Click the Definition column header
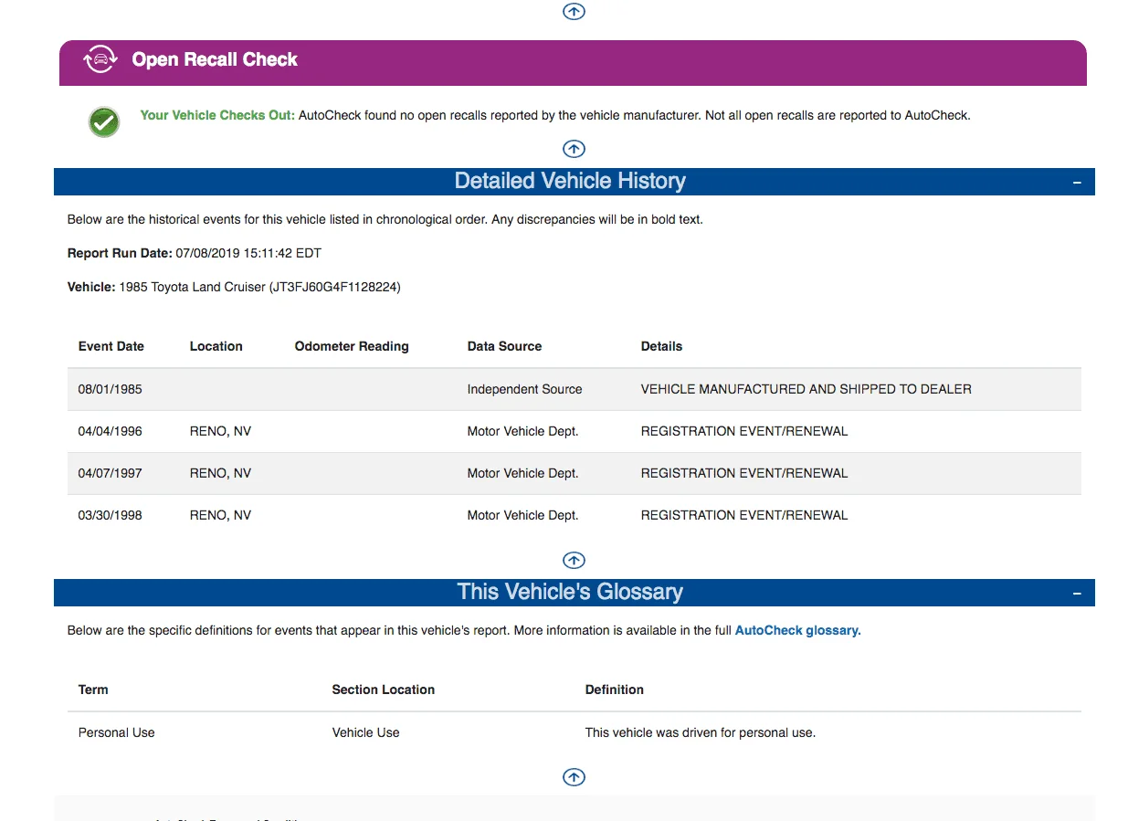Image resolution: width=1128 pixels, height=821 pixels. point(615,689)
